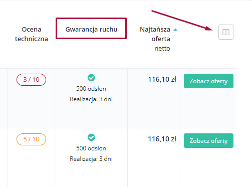This screenshot has height=187, width=252.
Task: Click the red 3 / 10 rating badge
Action: (x=31, y=80)
